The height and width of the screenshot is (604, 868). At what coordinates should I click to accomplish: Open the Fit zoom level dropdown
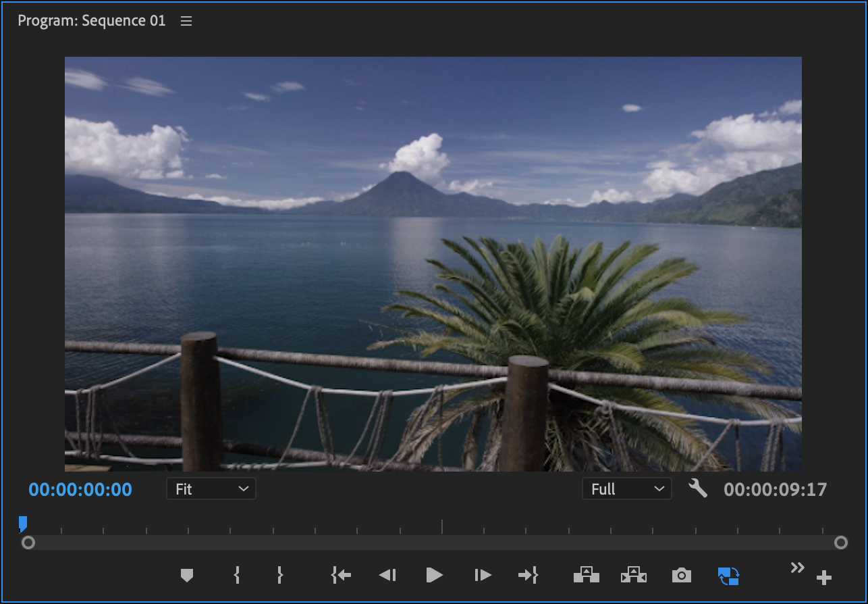(x=211, y=489)
